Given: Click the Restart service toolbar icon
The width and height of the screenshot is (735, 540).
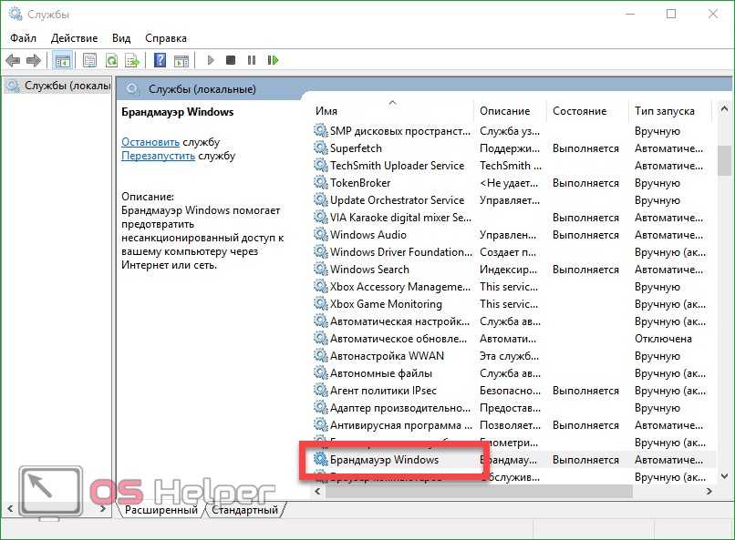Looking at the screenshot, I should click(x=273, y=61).
